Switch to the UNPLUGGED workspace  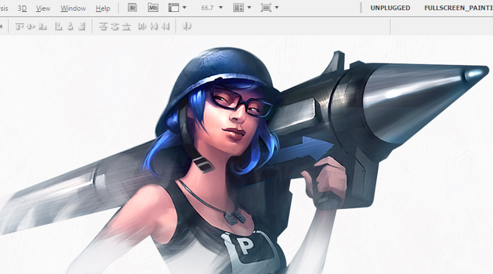point(390,8)
